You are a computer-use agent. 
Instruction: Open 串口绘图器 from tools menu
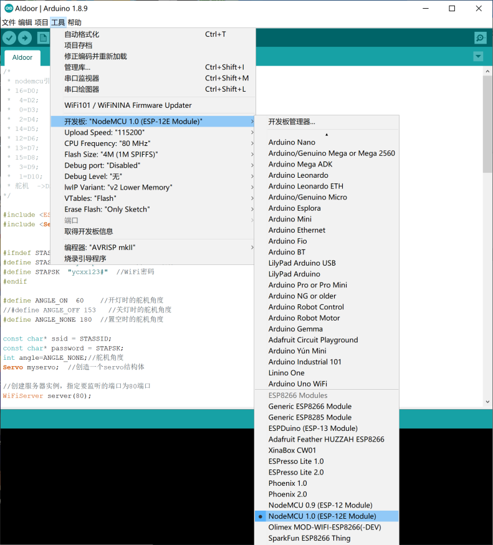tap(153, 89)
